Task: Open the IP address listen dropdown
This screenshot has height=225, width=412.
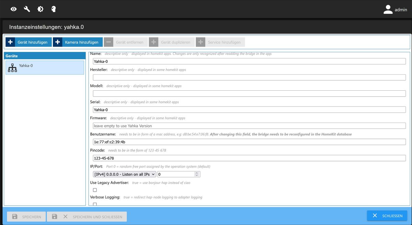Action: pyautogui.click(x=125, y=174)
